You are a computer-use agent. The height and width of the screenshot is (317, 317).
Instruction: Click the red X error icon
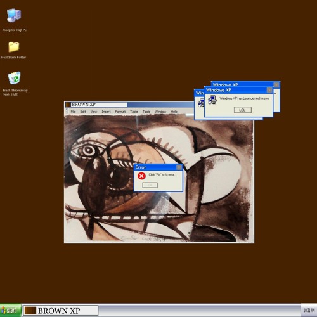click(141, 176)
